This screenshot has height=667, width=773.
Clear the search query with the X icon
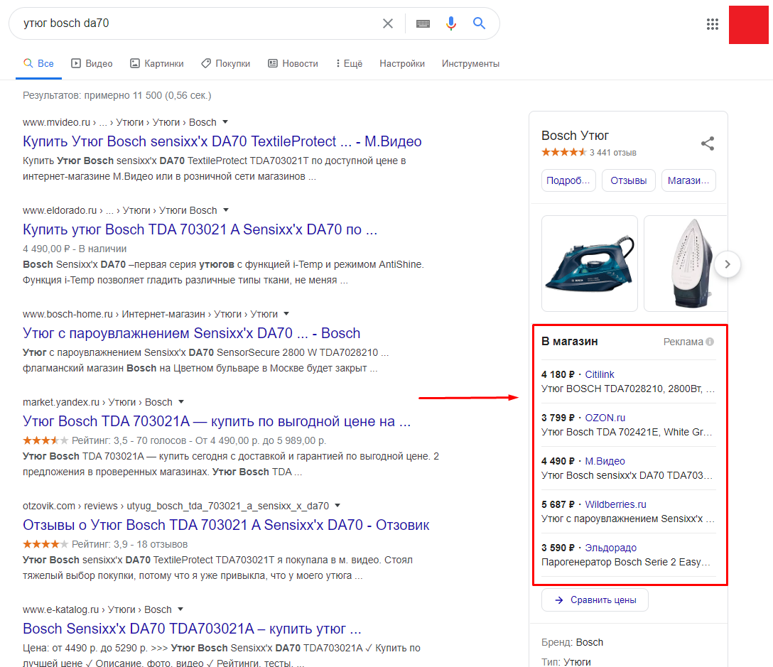tap(388, 23)
